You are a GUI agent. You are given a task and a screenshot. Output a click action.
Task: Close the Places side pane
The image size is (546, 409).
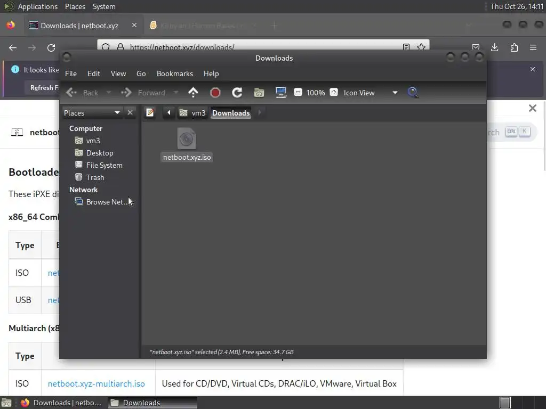[x=130, y=113]
